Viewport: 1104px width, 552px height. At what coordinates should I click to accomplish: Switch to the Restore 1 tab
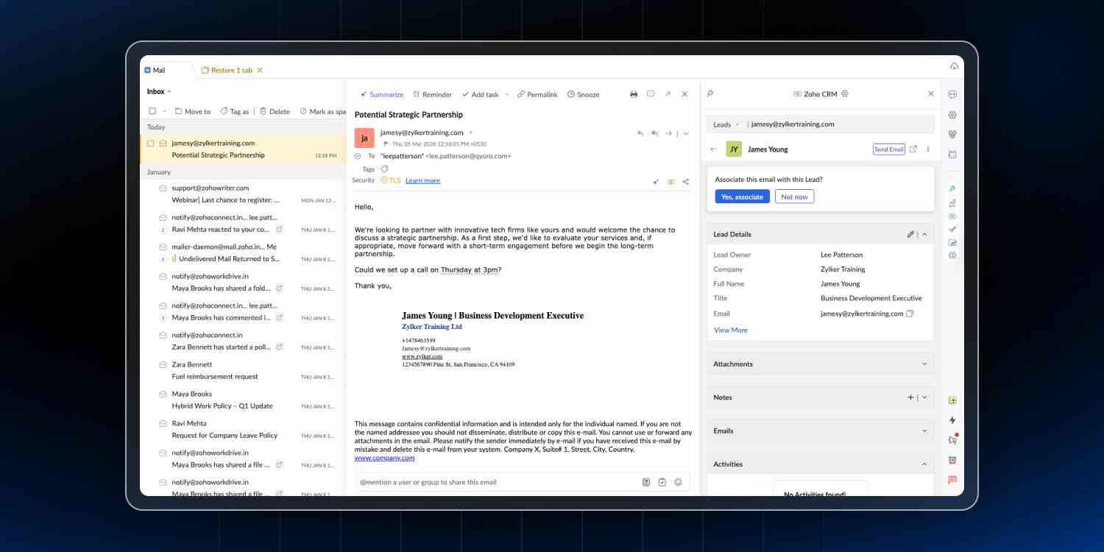pos(230,70)
